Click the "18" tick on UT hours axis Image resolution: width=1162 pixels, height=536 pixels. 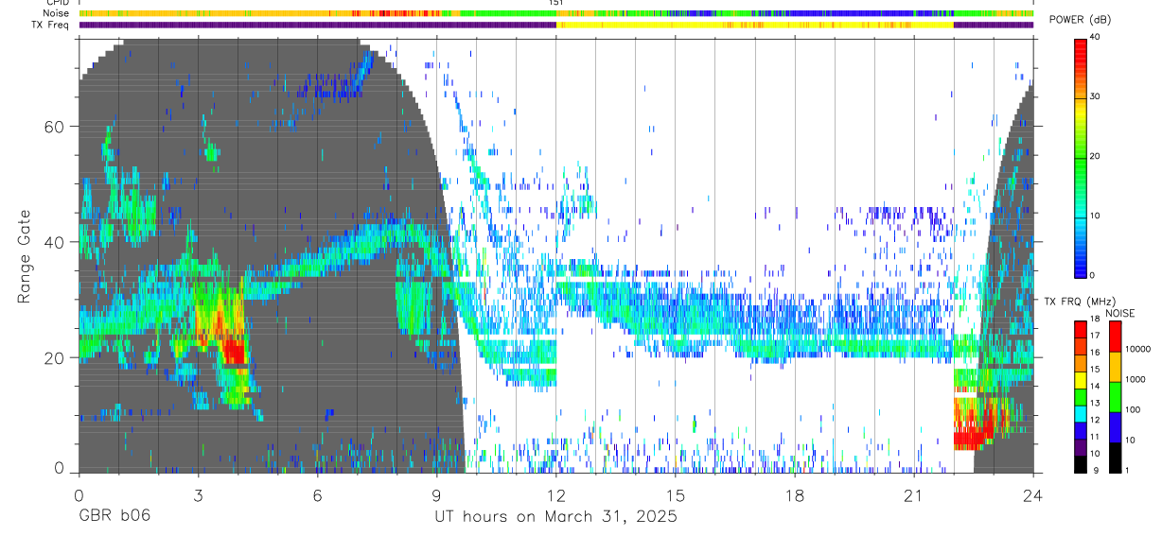(795, 495)
